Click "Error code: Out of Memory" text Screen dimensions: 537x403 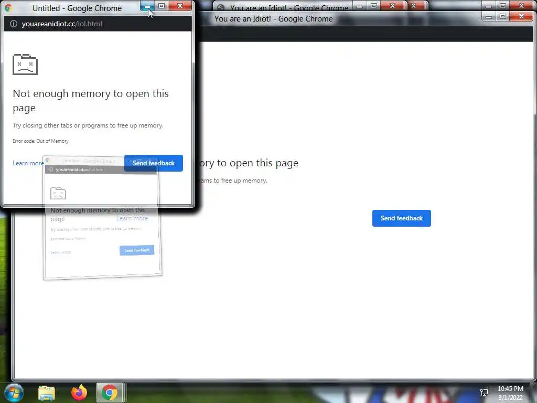point(40,141)
